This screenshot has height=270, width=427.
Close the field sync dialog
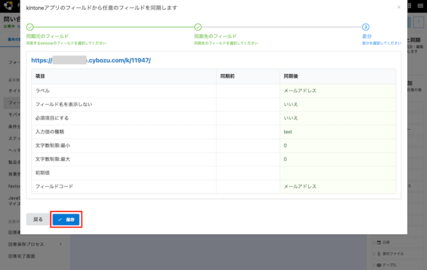[x=398, y=7]
